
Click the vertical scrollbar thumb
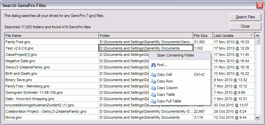(258, 42)
